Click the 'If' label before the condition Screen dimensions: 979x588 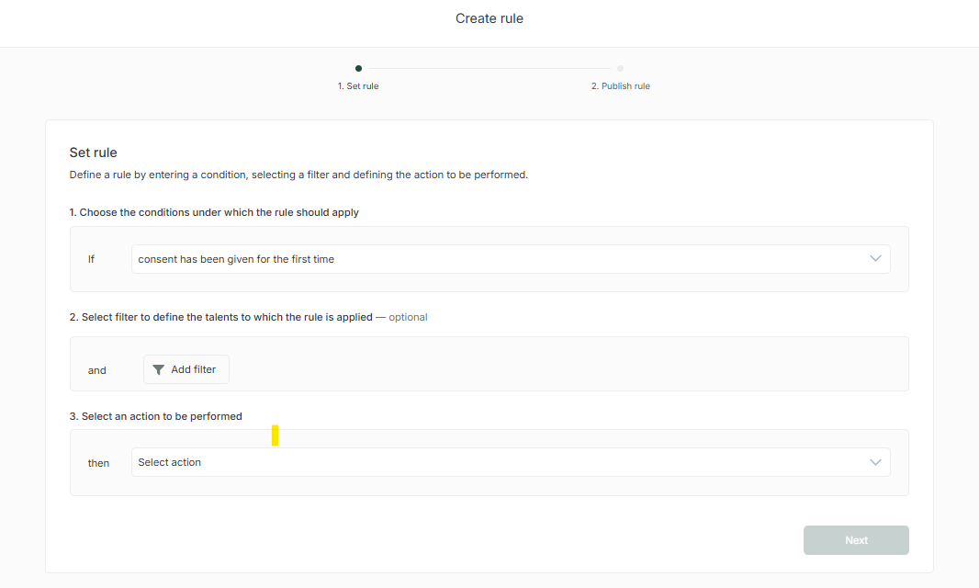click(x=92, y=259)
